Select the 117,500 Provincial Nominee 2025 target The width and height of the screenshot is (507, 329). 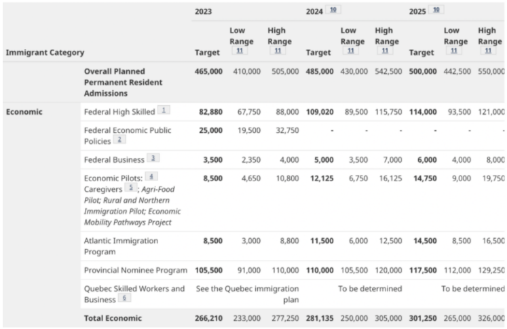click(423, 270)
